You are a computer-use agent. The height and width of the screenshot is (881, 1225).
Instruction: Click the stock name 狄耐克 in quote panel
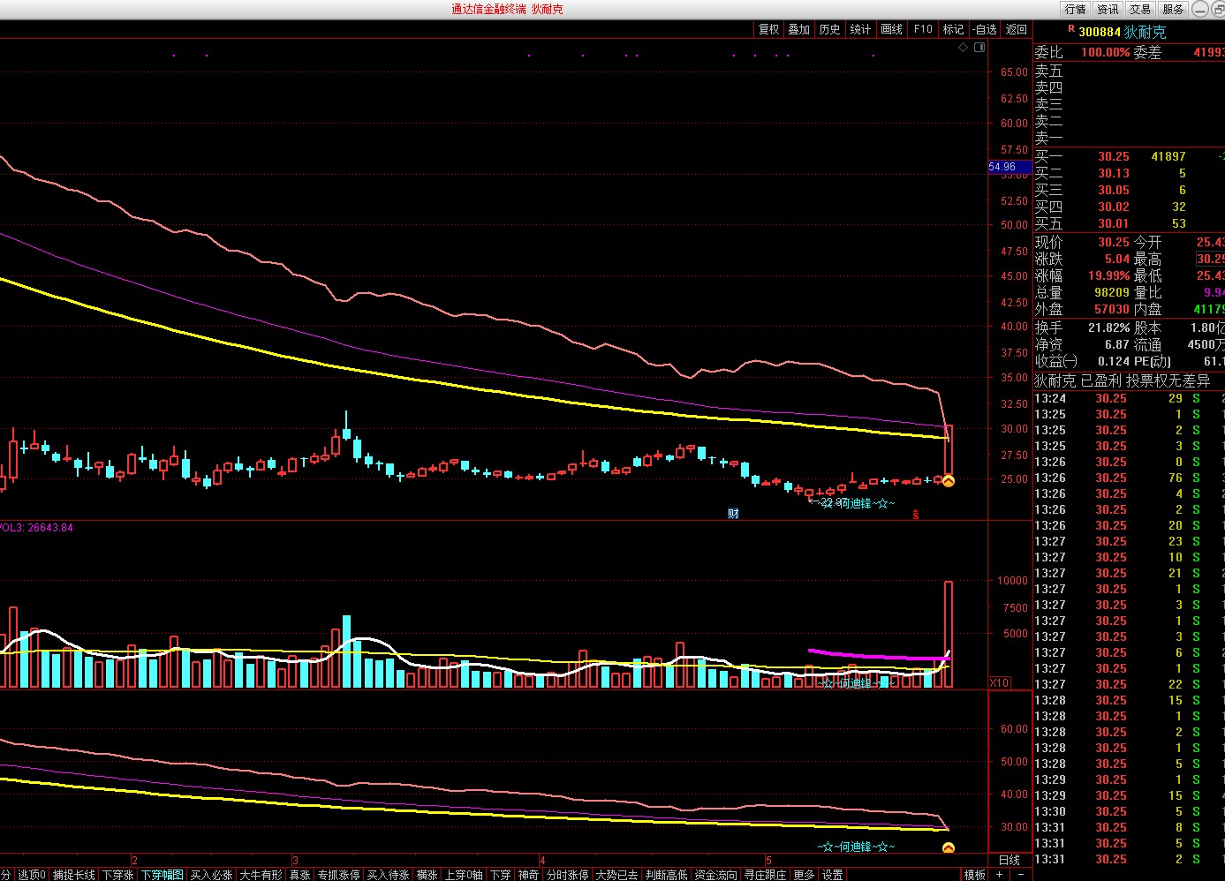click(1146, 32)
